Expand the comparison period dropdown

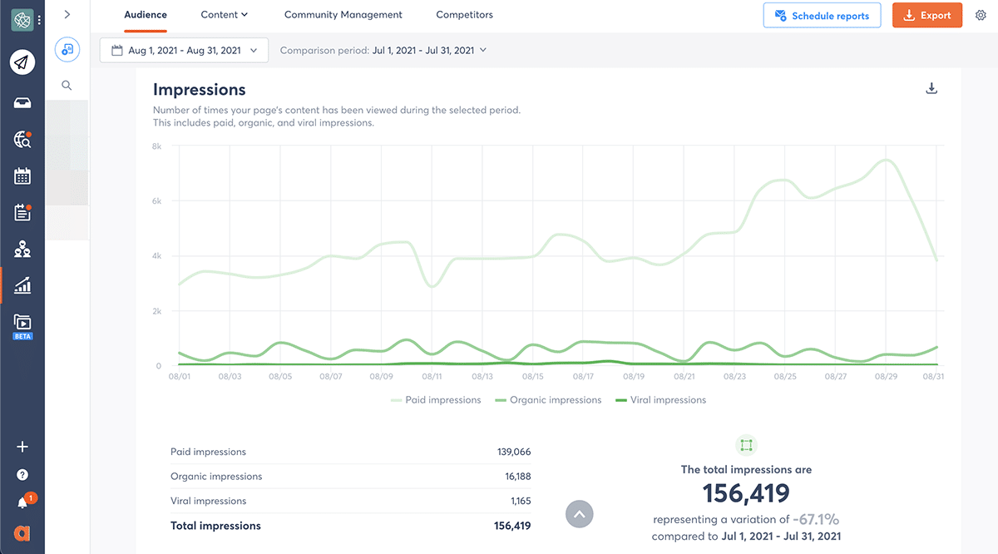point(383,50)
